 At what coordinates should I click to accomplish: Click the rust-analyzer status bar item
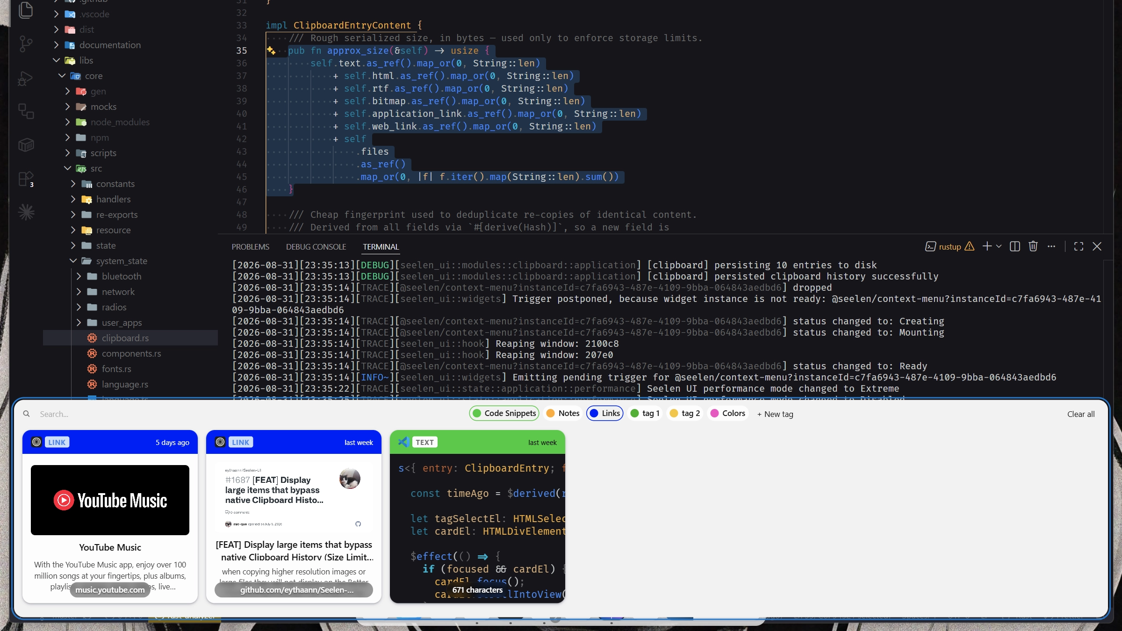click(185, 617)
